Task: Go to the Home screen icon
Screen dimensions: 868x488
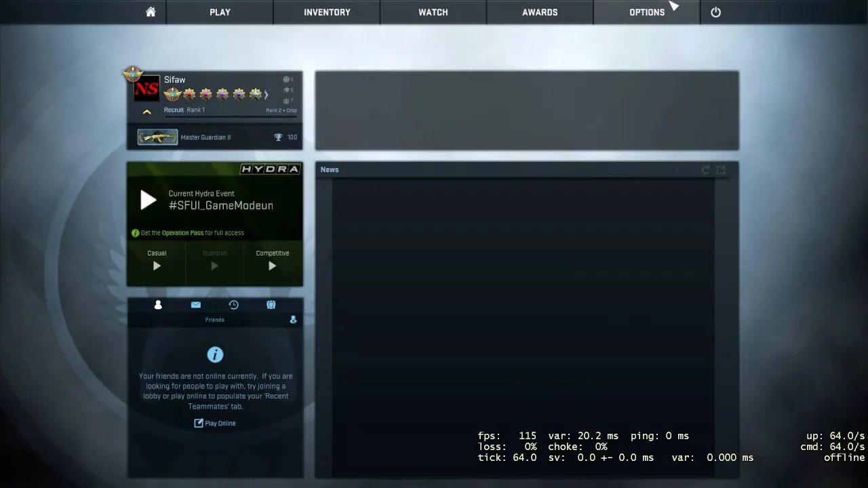Action: (151, 12)
